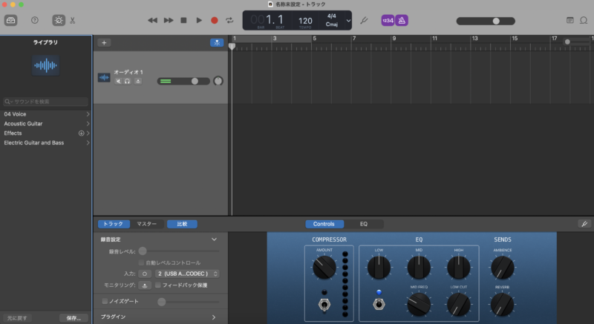
Task: Enable フィードバック保護 checkbox
Action: (x=158, y=285)
